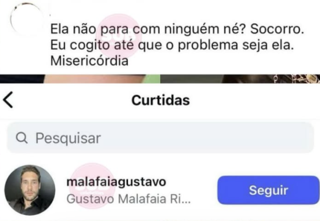This screenshot has width=320, height=221.
Task: Go back using the left arrow
Action: (x=8, y=99)
